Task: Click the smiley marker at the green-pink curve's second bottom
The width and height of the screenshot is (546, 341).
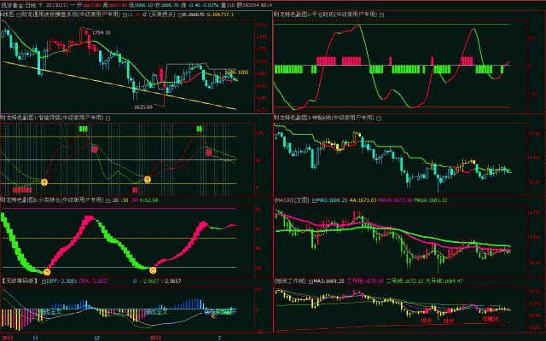Action: pos(154,271)
